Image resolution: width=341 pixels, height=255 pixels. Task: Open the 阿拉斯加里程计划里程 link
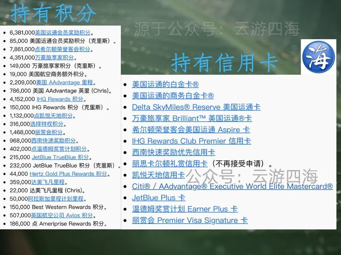(56, 199)
